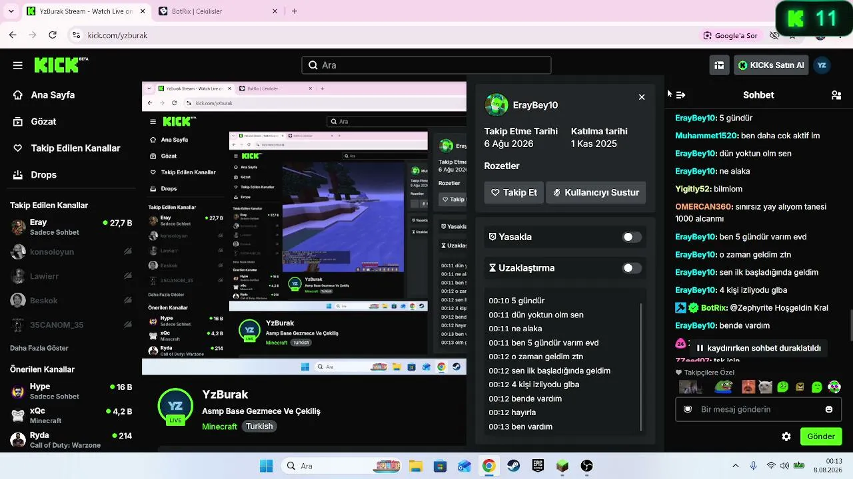Screen dimensions: 853x479
Task: Insert the Pepe frog emote
Action: [x=723, y=387]
